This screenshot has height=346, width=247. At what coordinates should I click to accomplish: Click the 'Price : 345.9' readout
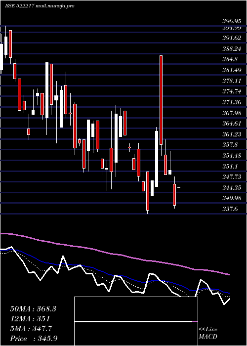pyautogui.click(x=34, y=339)
